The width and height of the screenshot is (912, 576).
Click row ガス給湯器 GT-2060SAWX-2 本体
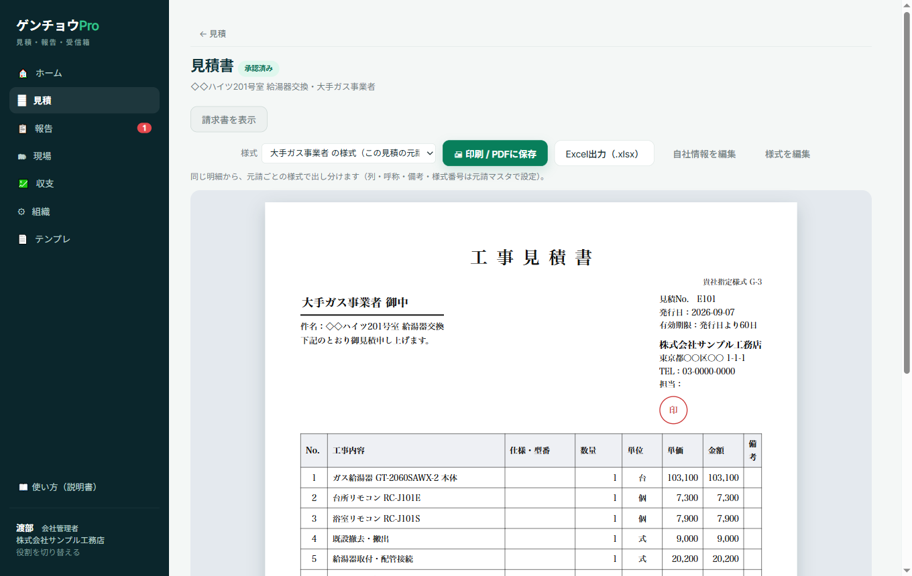pos(531,478)
